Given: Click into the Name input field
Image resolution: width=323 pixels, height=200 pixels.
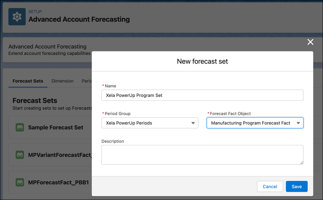Looking at the screenshot, I should 202,95.
